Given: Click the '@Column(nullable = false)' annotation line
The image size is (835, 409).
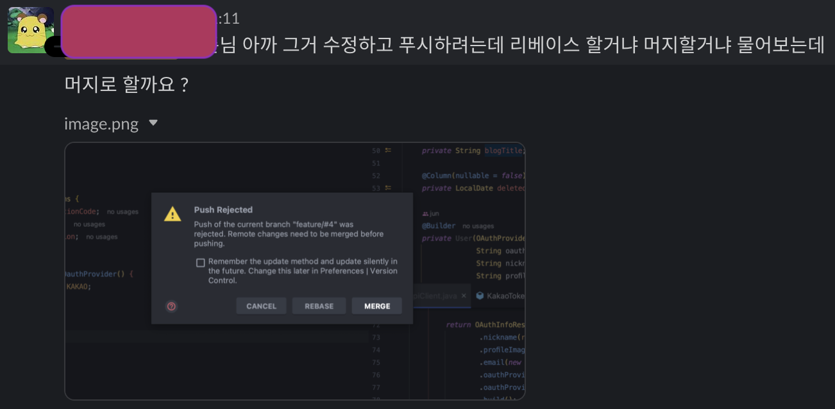Looking at the screenshot, I should [x=473, y=176].
